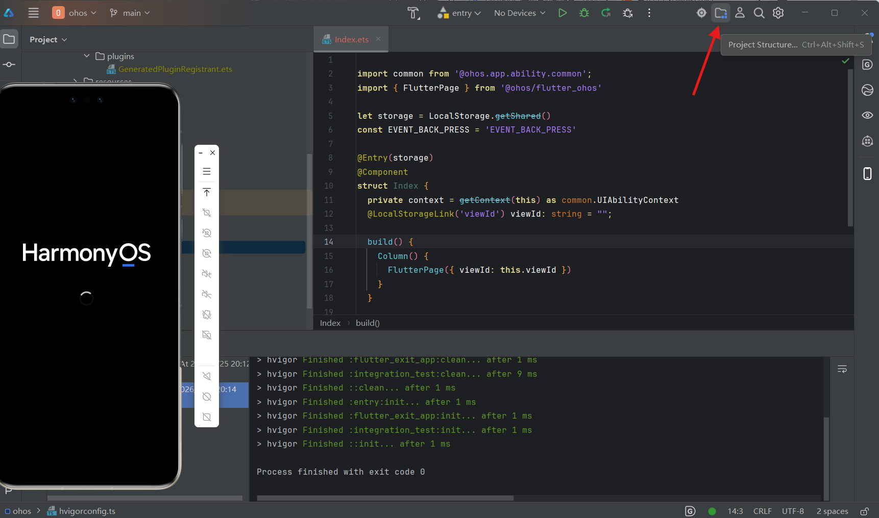Open the Project tool window folder icon
Screen dimensions: 879x518
[x=9, y=39]
